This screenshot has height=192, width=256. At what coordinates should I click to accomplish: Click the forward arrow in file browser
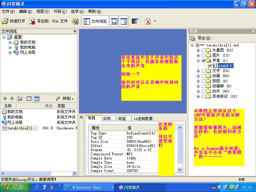(12, 99)
